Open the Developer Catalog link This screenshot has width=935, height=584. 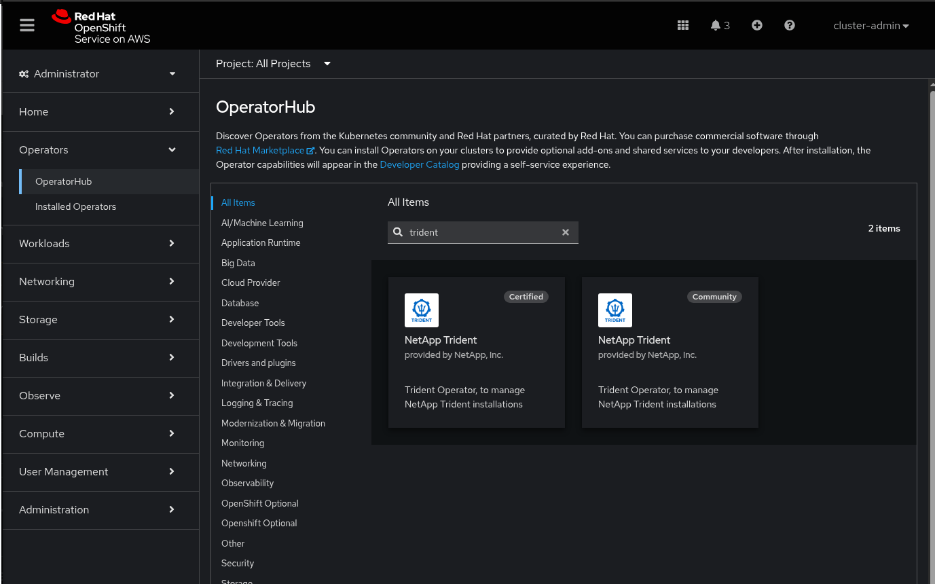420,165
